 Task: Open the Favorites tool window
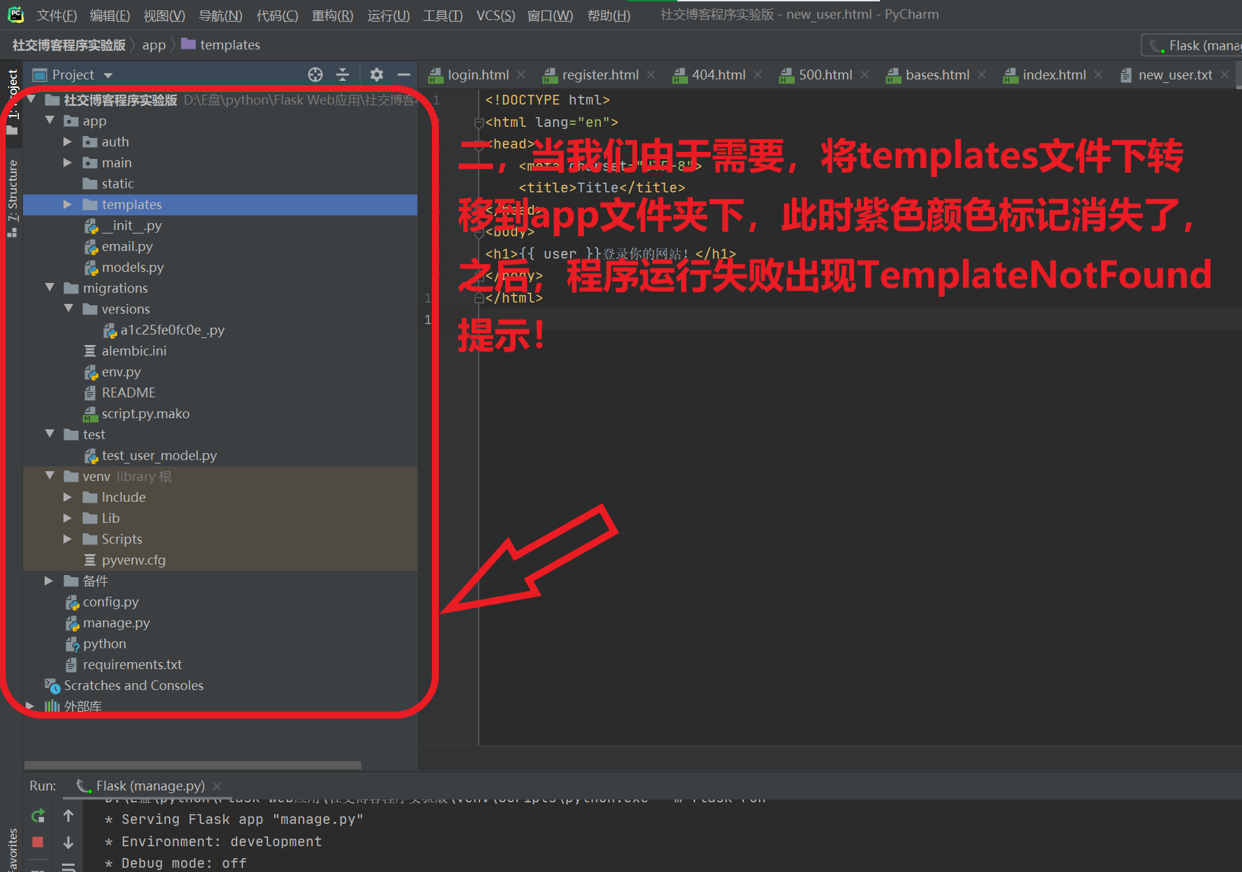click(12, 847)
